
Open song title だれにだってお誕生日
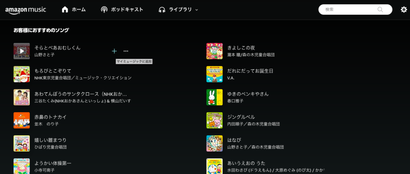point(250,71)
